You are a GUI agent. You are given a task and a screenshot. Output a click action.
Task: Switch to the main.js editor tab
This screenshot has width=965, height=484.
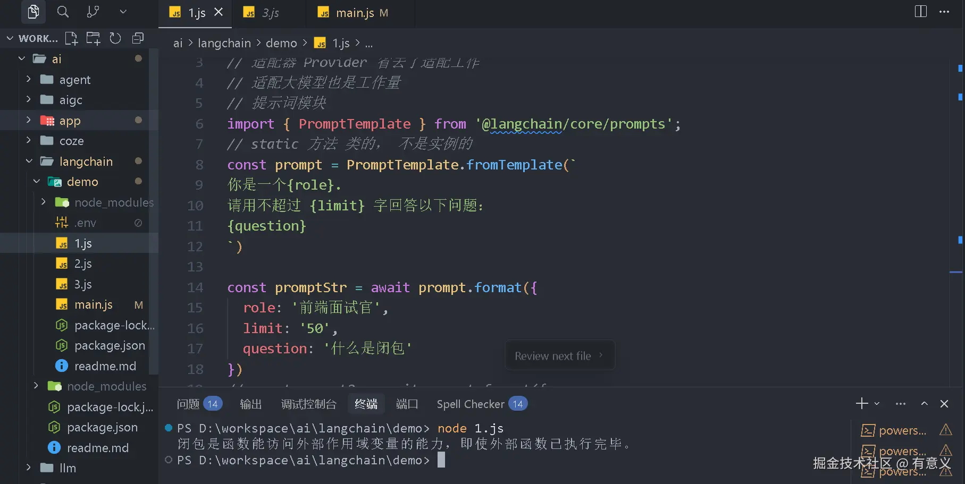click(361, 13)
